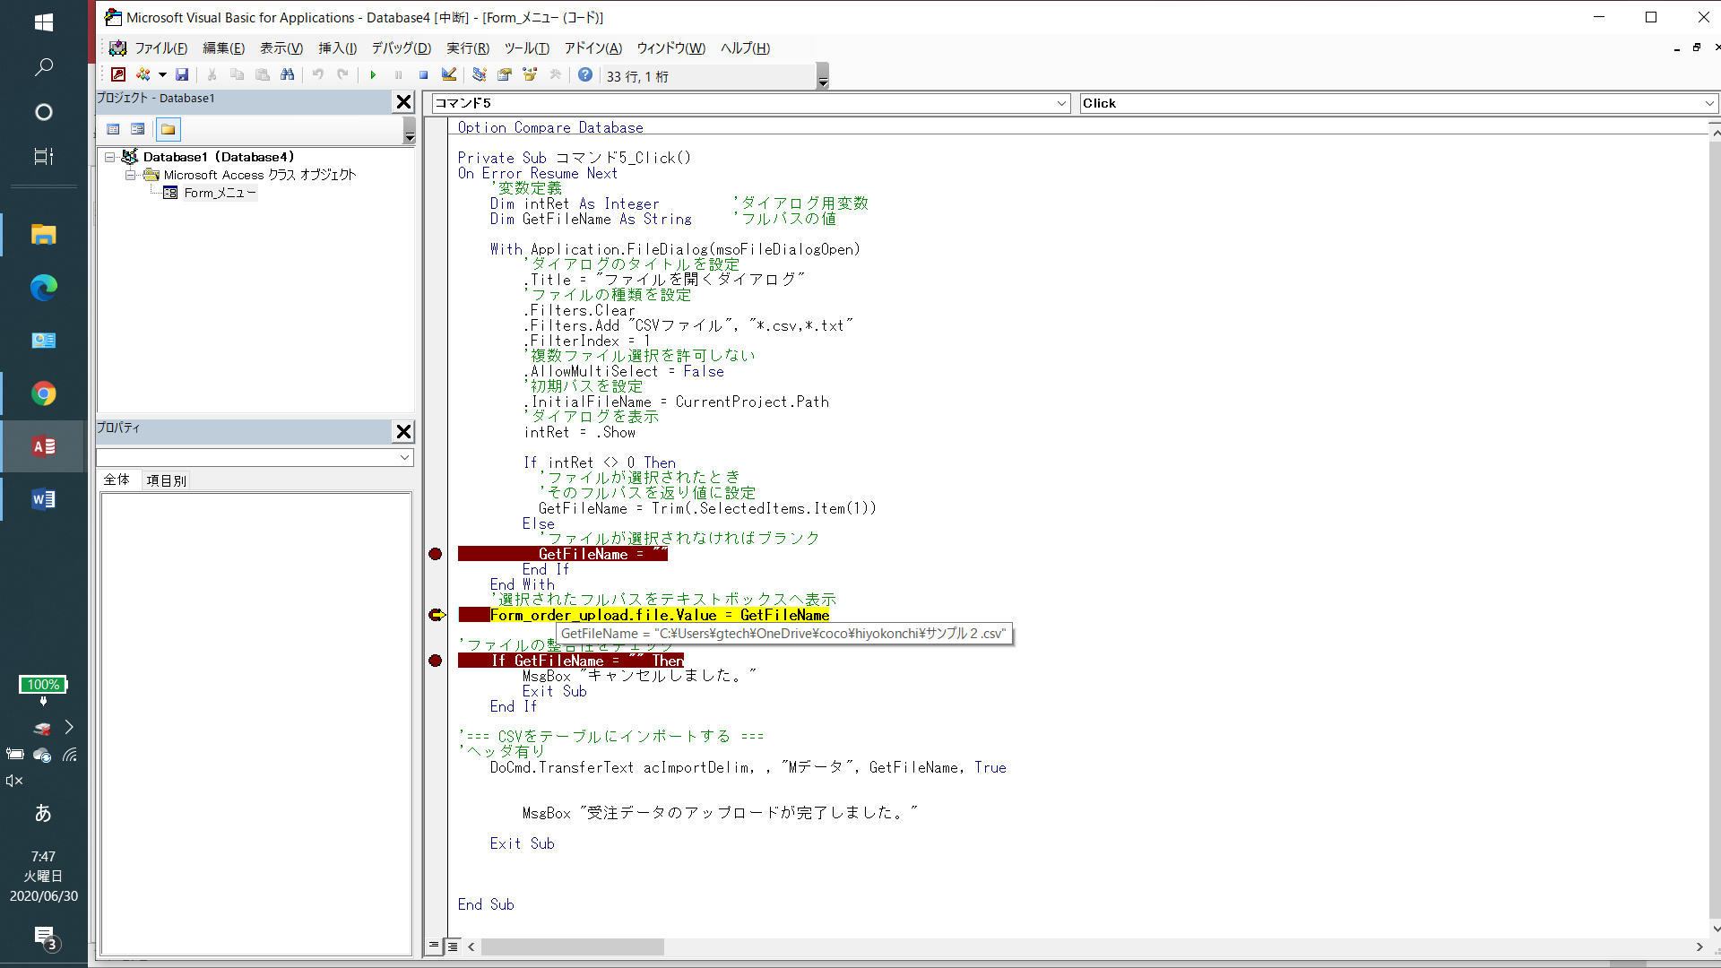Screen dimensions: 1721x968
Task: Switch to Microsoft Access key icon
Action: tap(118, 75)
